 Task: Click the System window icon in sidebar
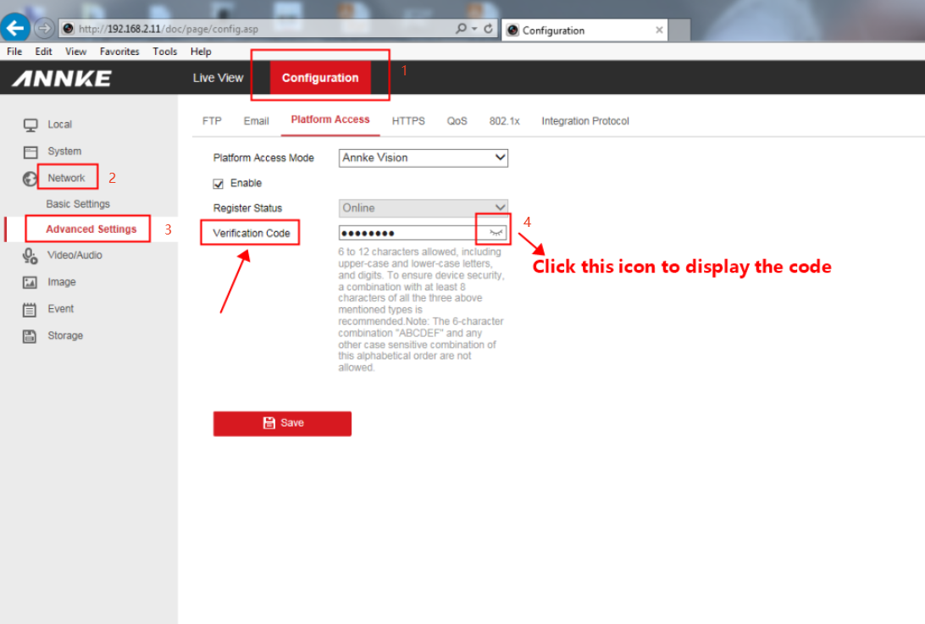[x=30, y=152]
